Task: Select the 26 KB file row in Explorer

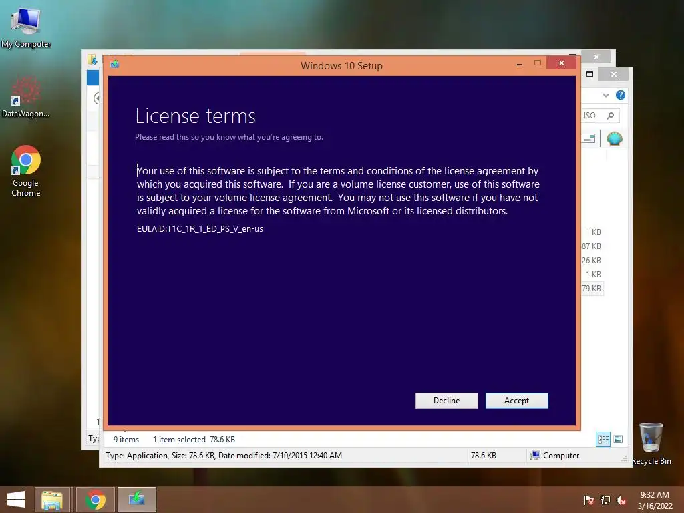Action: click(x=592, y=260)
